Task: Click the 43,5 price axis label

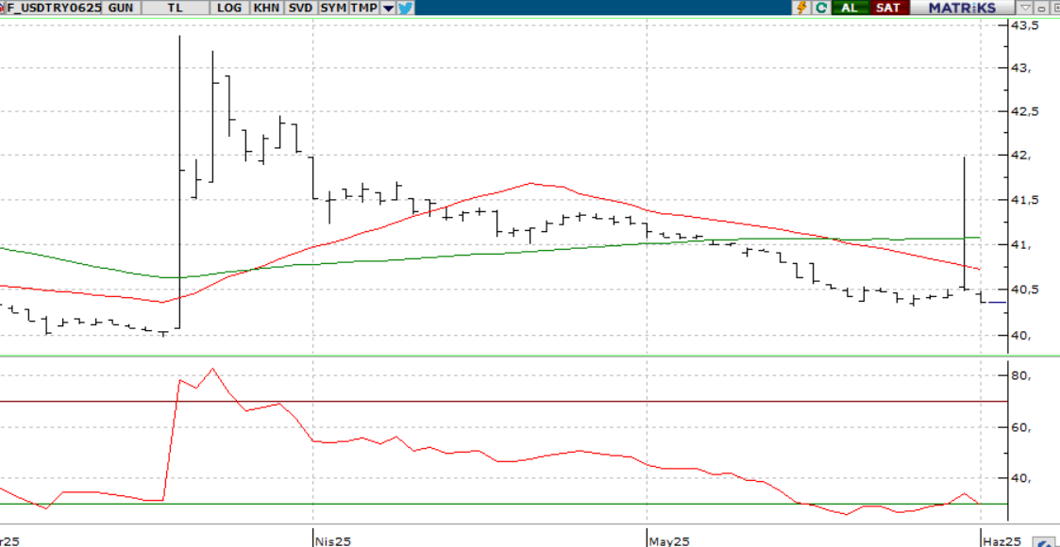Action: (x=1024, y=25)
